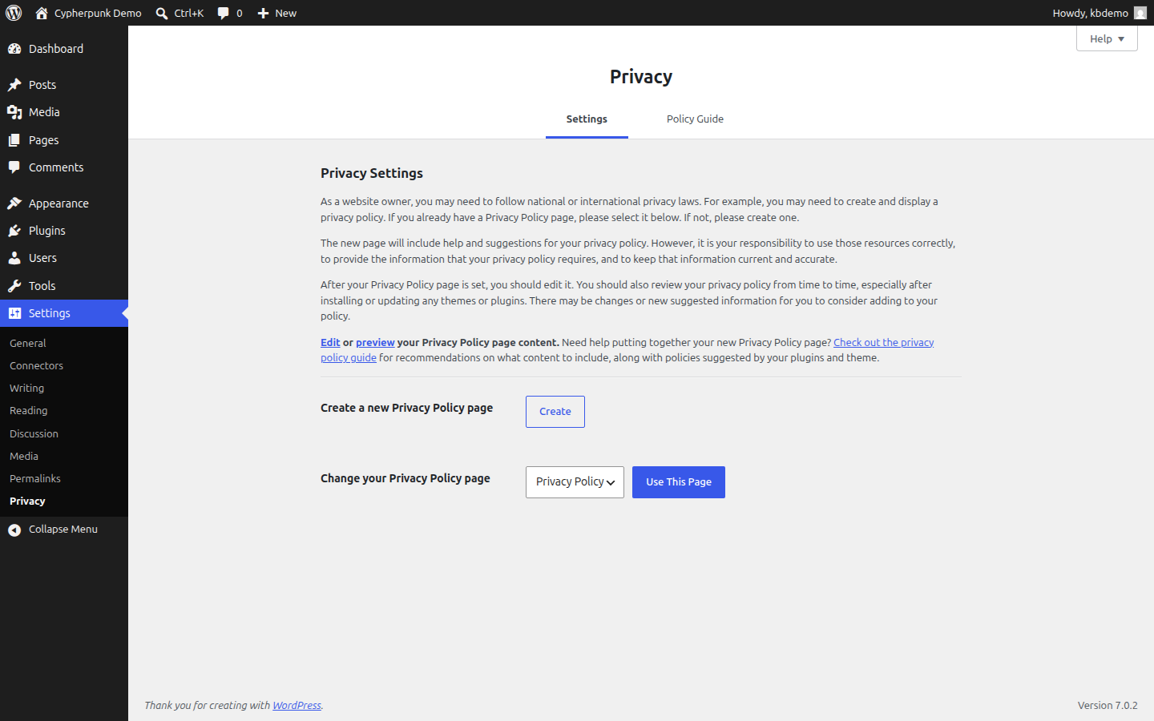Click the search magnifier icon in admin bar
The height and width of the screenshot is (721, 1154).
[x=162, y=13]
